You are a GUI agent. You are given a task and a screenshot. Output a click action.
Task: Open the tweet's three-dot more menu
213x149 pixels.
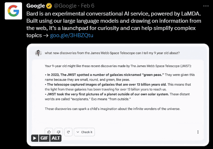206,6
